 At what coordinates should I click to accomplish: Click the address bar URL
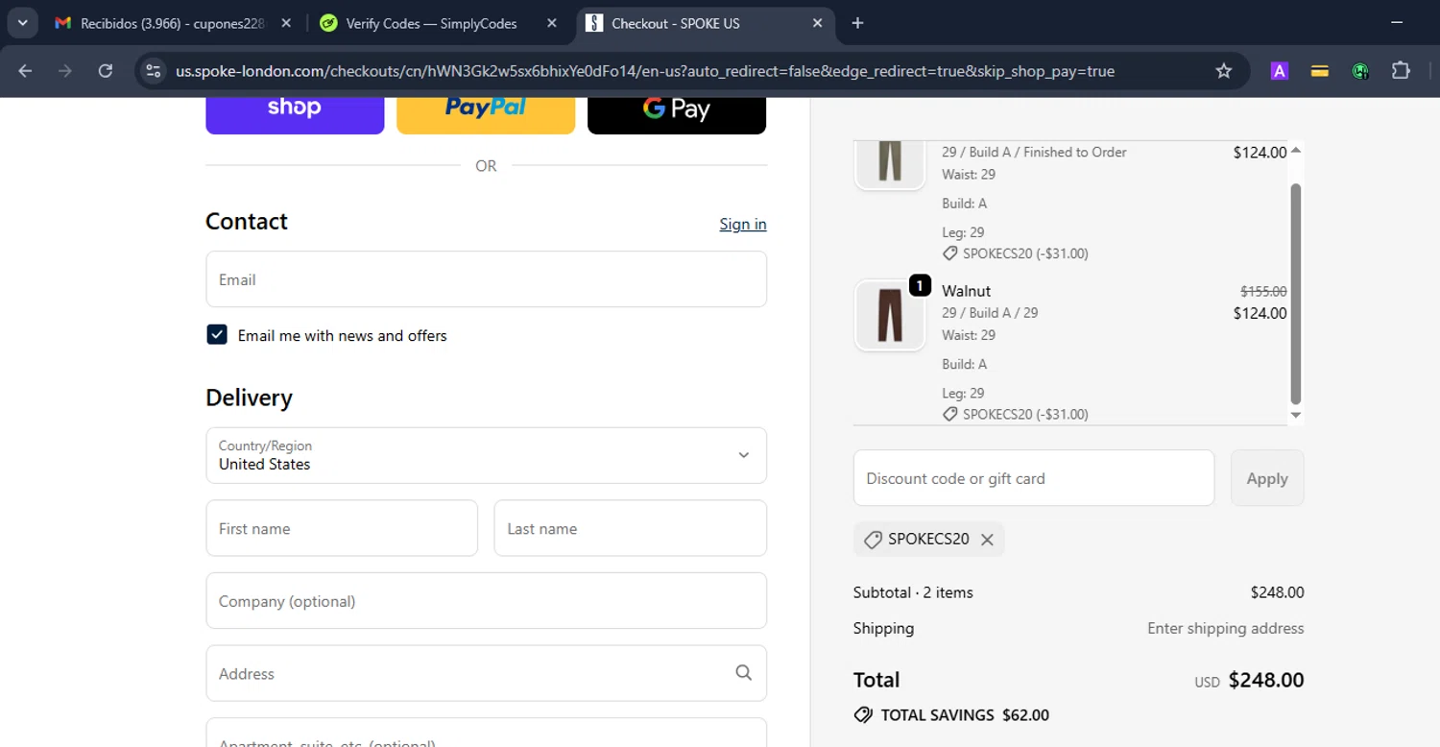pos(645,71)
